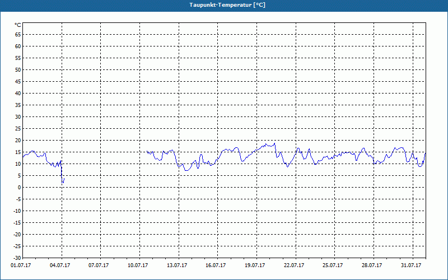The width and height of the screenshot is (448, 280).
Task: Click the 16.07.17 date label
Action: (x=216, y=265)
